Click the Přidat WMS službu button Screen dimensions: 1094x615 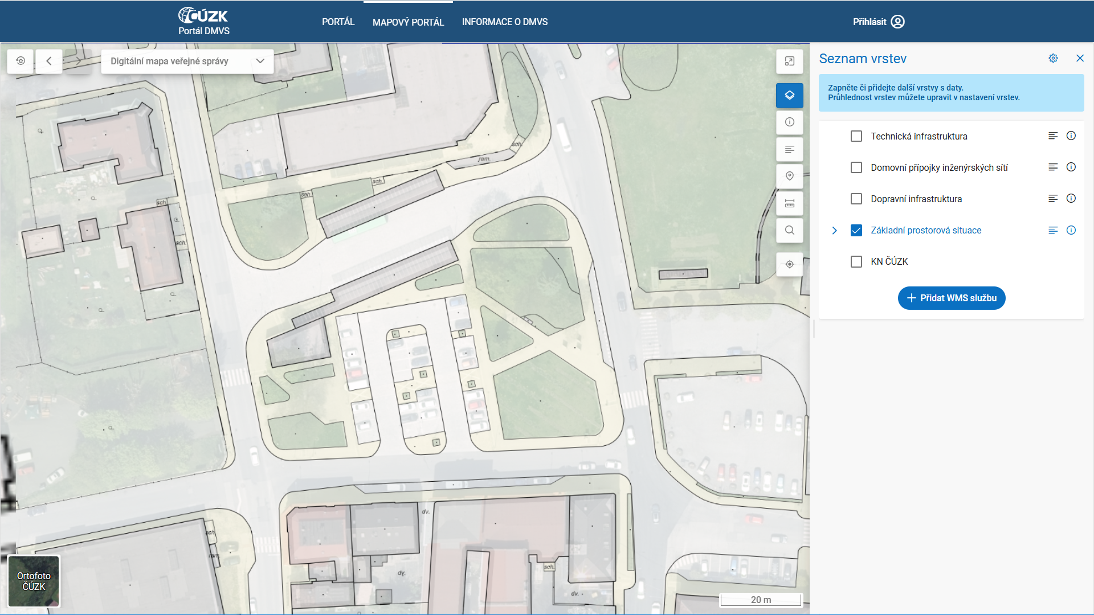click(951, 298)
